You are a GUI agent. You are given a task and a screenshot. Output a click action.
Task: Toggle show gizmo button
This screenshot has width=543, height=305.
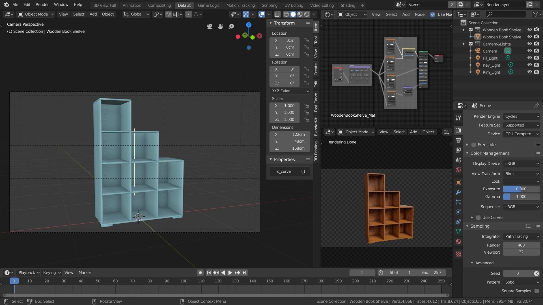[246, 14]
